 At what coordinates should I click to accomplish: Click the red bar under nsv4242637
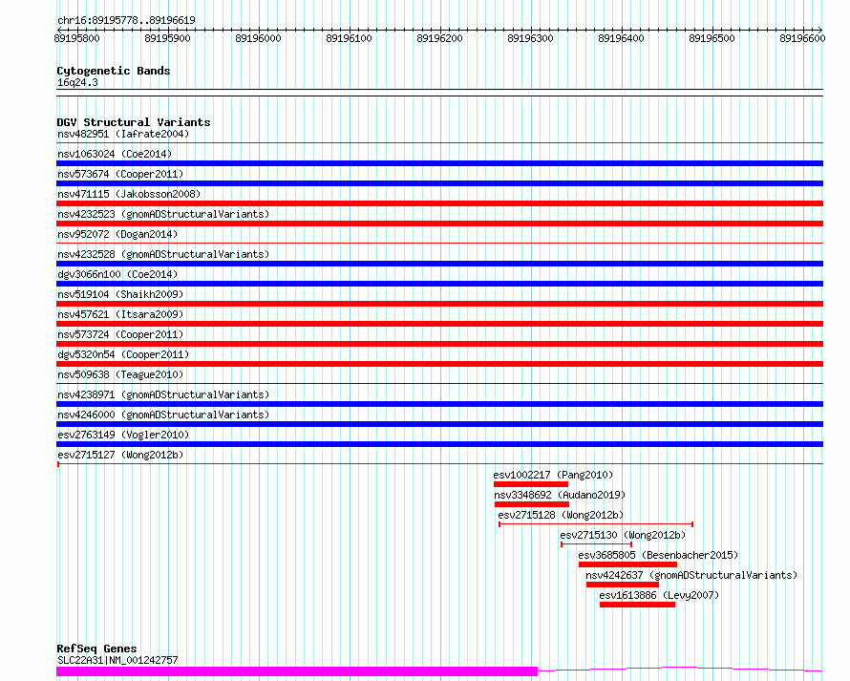[623, 585]
